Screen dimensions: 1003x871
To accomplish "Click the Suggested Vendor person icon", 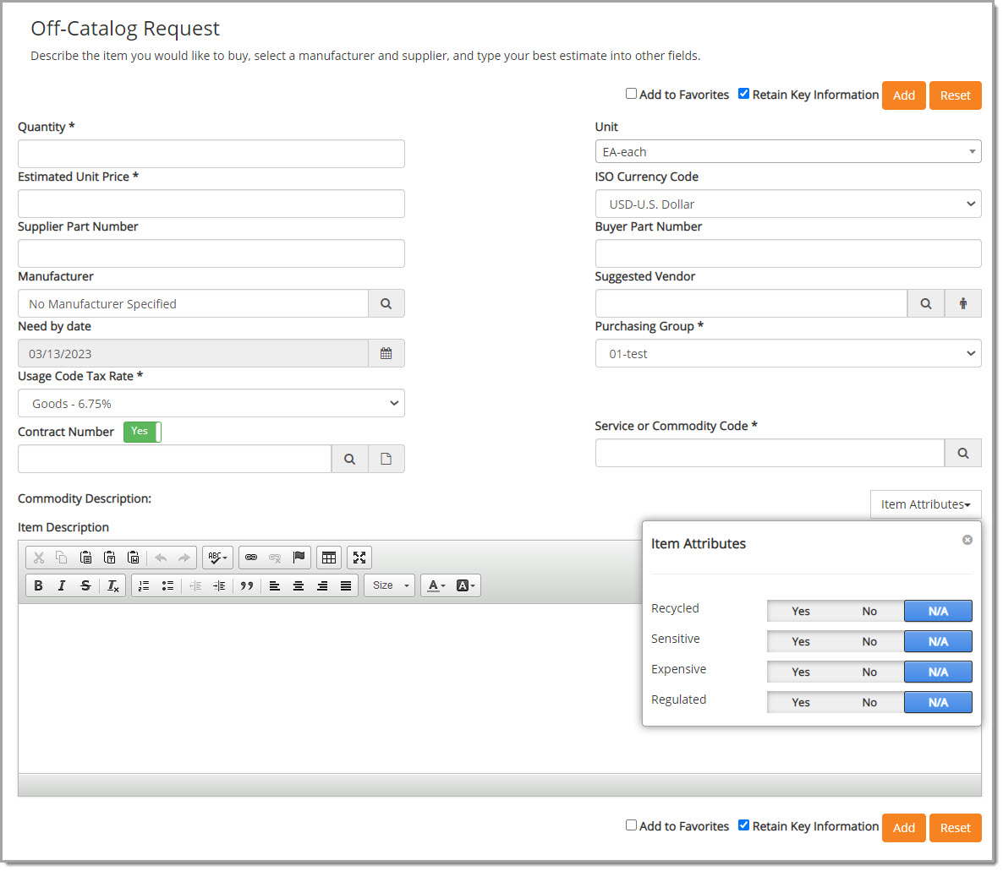I will 962,304.
